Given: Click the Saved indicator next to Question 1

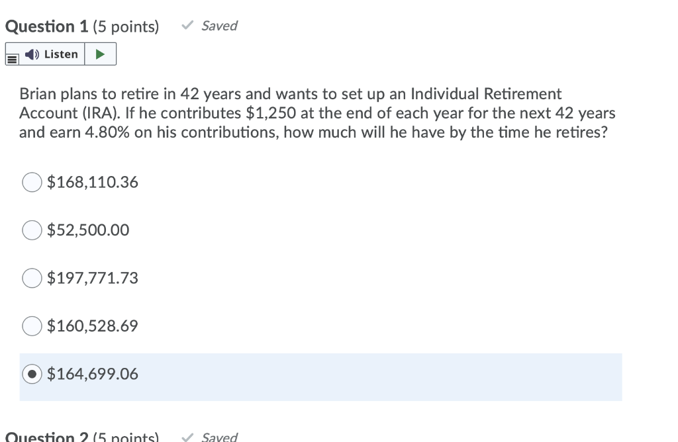Looking at the screenshot, I should 218,26.
